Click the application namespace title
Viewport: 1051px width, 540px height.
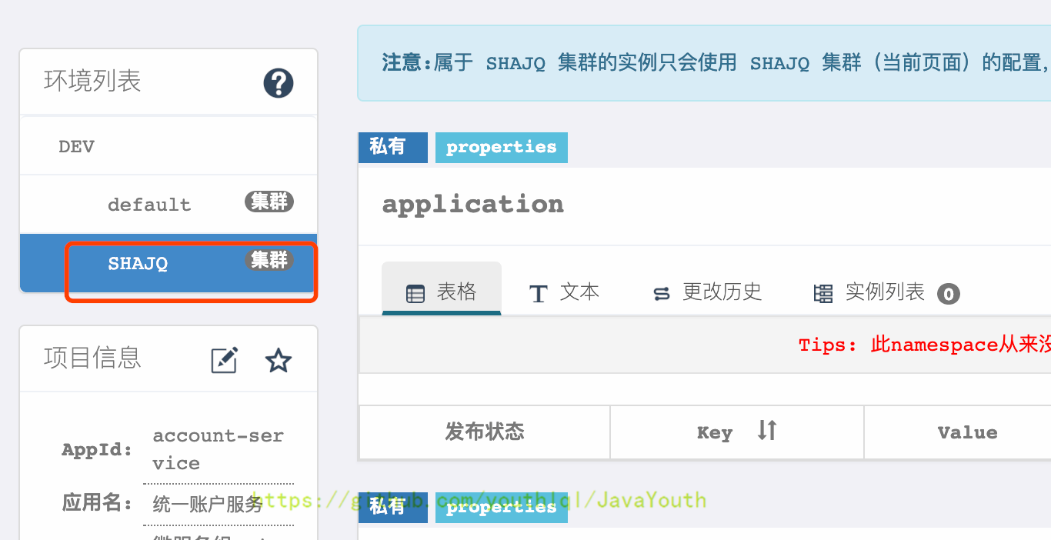472,205
